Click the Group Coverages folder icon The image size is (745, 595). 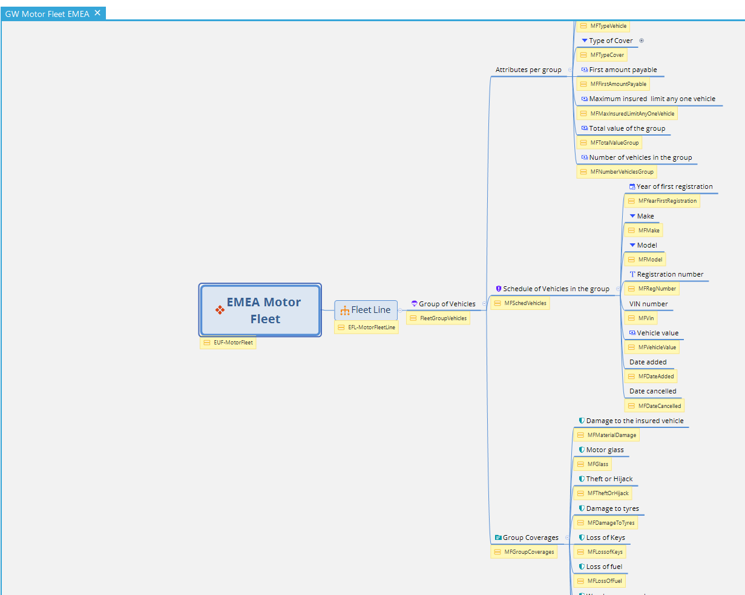click(498, 537)
